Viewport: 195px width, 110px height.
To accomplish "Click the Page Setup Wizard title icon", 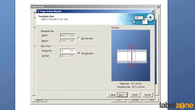I will pos(38,11).
